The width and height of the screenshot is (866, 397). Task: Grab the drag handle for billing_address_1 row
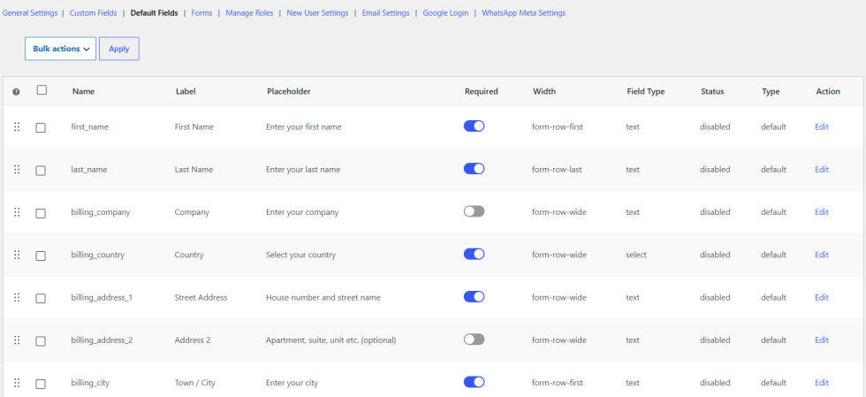[17, 297]
